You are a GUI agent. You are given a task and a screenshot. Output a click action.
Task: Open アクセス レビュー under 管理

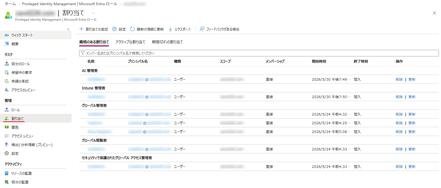tap(22, 136)
